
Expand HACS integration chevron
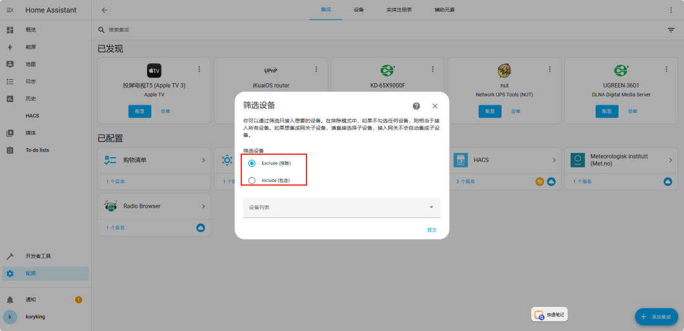point(554,160)
